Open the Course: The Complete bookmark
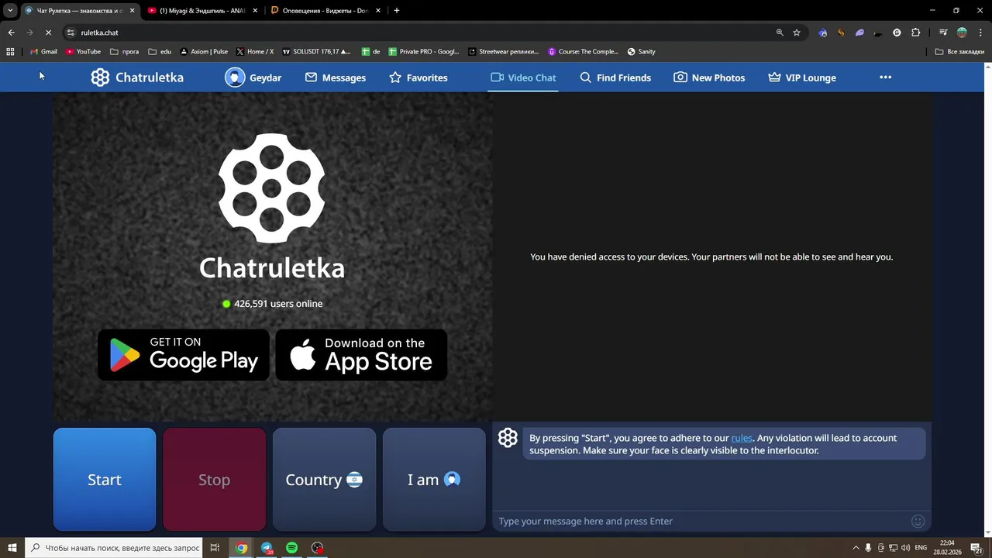This screenshot has width=992, height=558. 584,52
